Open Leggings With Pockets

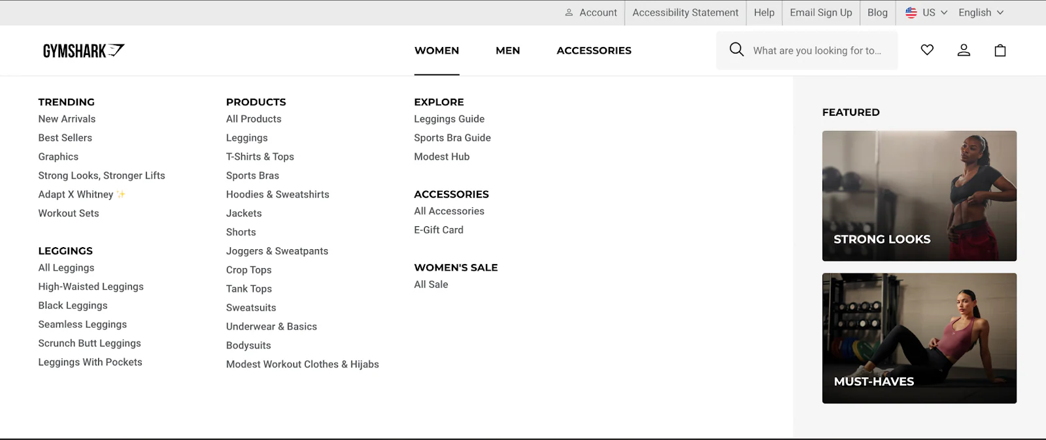click(90, 362)
